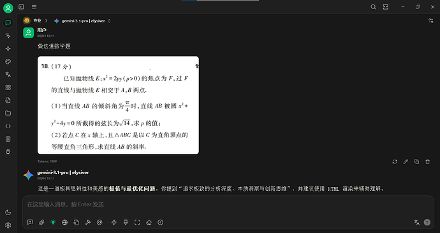Viewport: 440px width, 233px height.
Task: Toggle the green thinking lightbulb
Action: pyautogui.click(x=53, y=222)
